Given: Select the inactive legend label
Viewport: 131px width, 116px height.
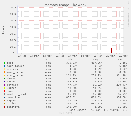Looking at the screenshot, I should [13, 107].
